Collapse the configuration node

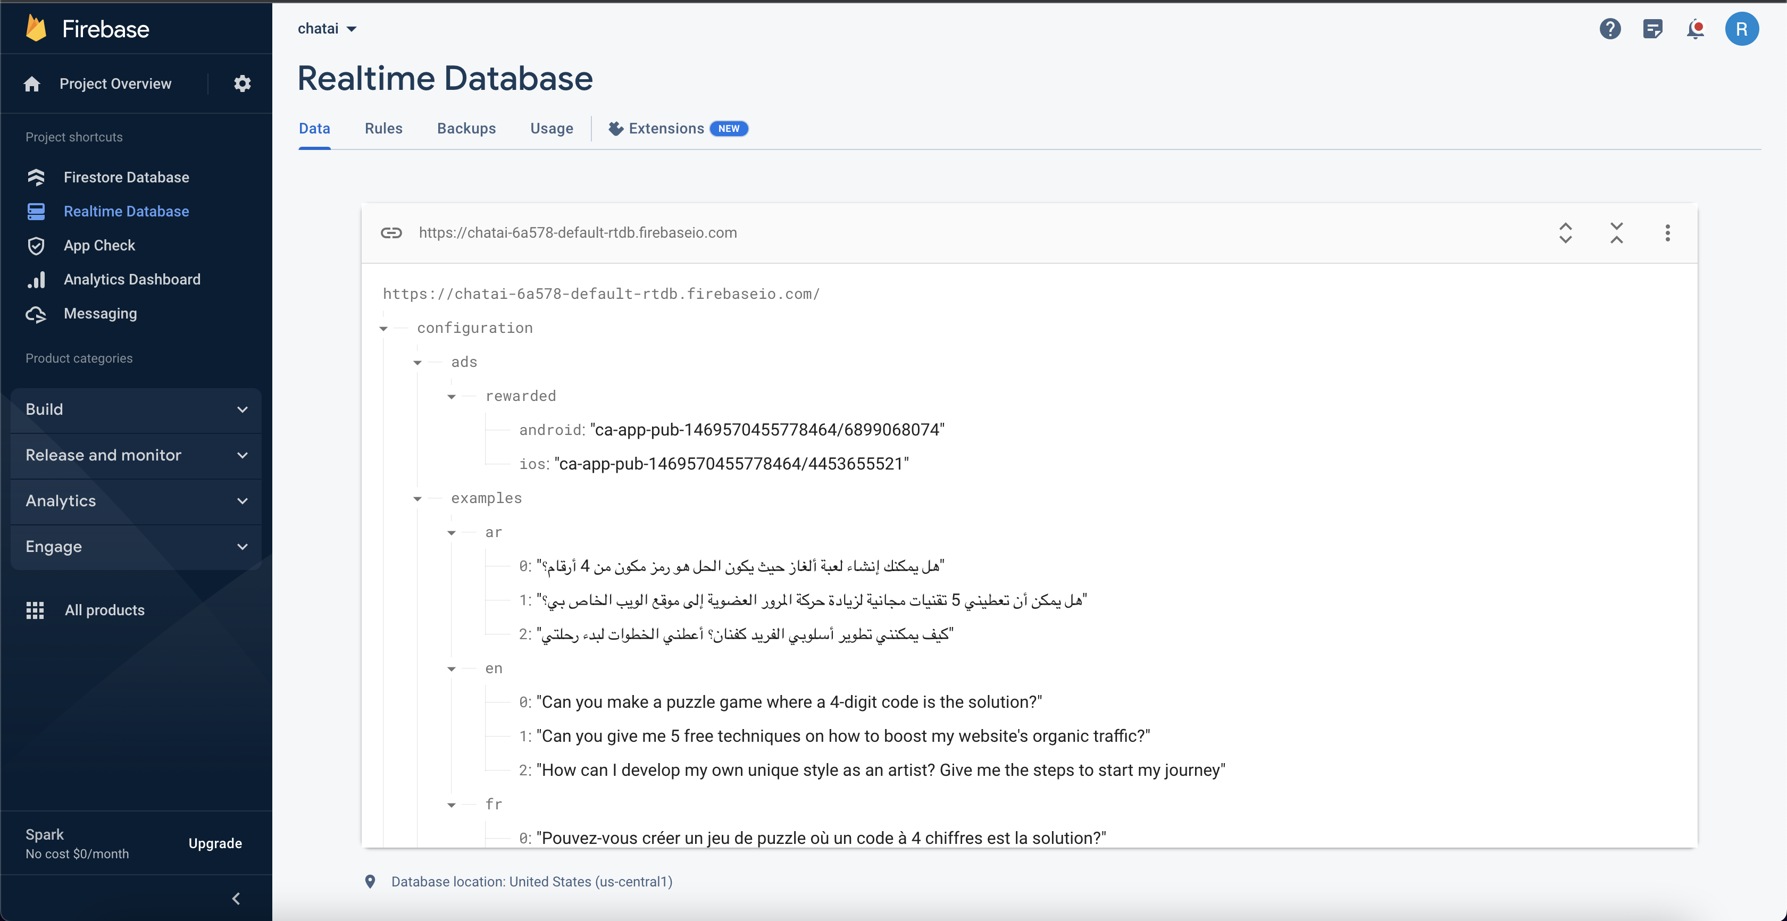(x=383, y=329)
